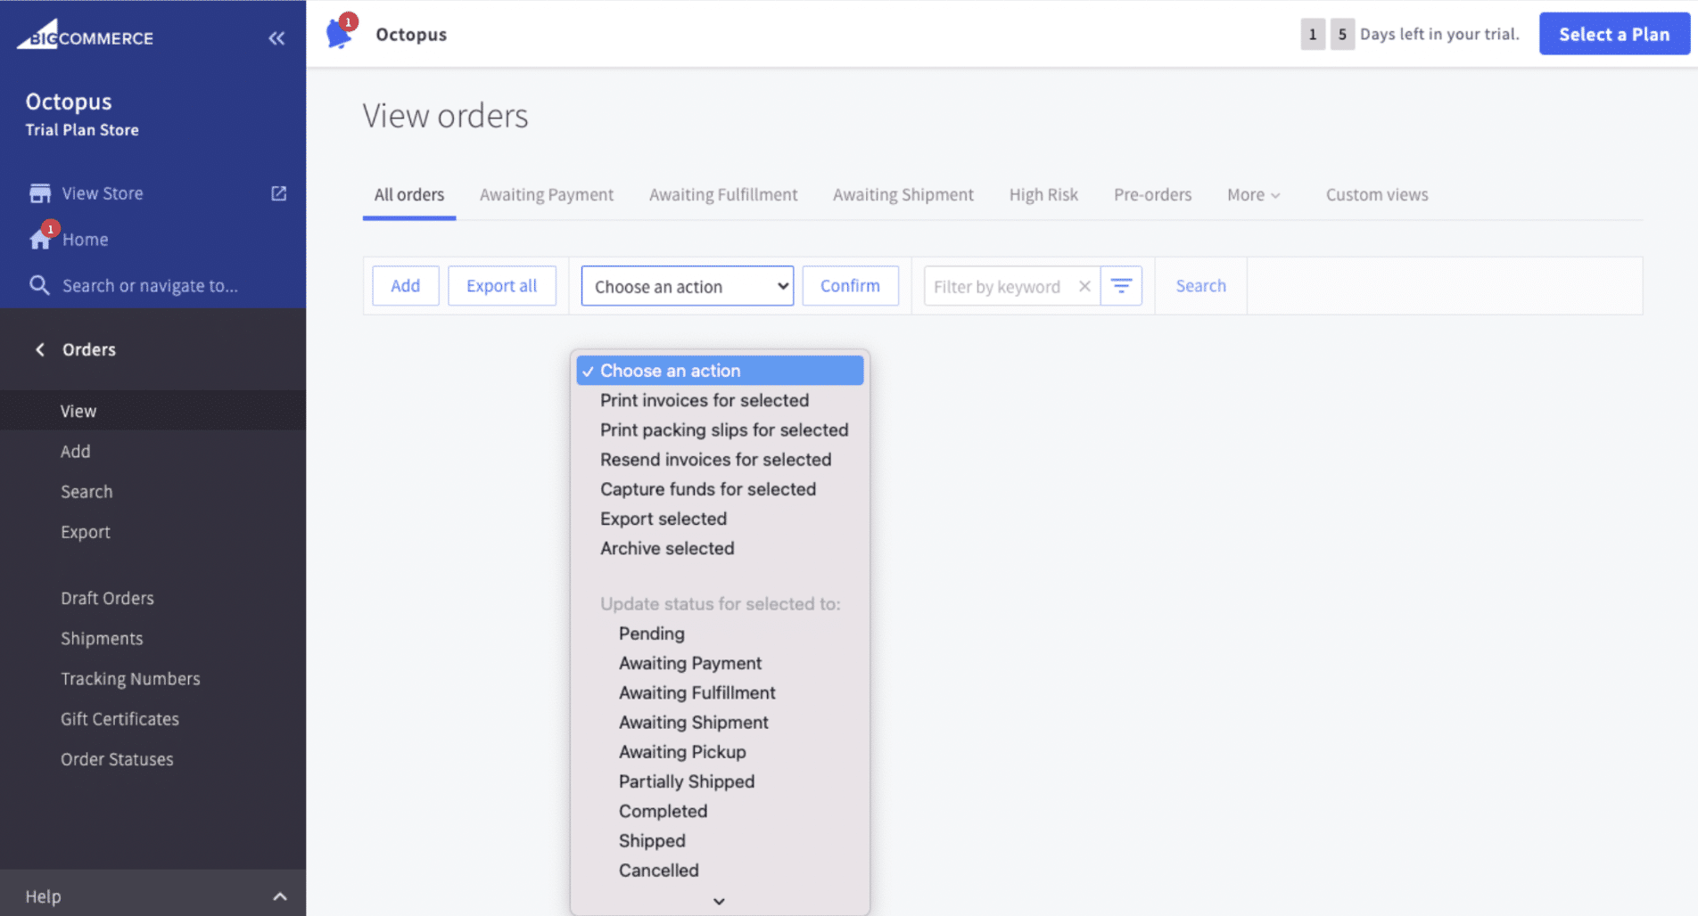This screenshot has width=1698, height=916.
Task: Select Capture funds for selected
Action: point(720,489)
